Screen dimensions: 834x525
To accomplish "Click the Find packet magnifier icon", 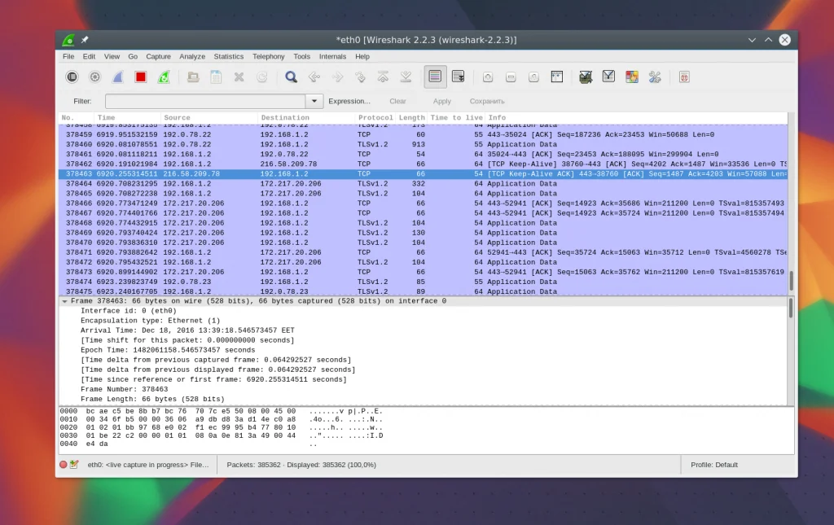I will (291, 77).
